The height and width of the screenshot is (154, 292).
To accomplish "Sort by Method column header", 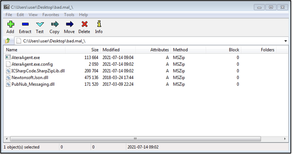I will (x=188, y=50).
